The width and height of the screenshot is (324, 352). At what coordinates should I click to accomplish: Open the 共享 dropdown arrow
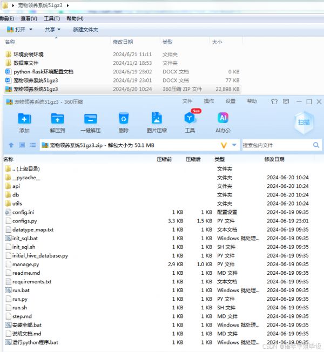click(x=59, y=29)
